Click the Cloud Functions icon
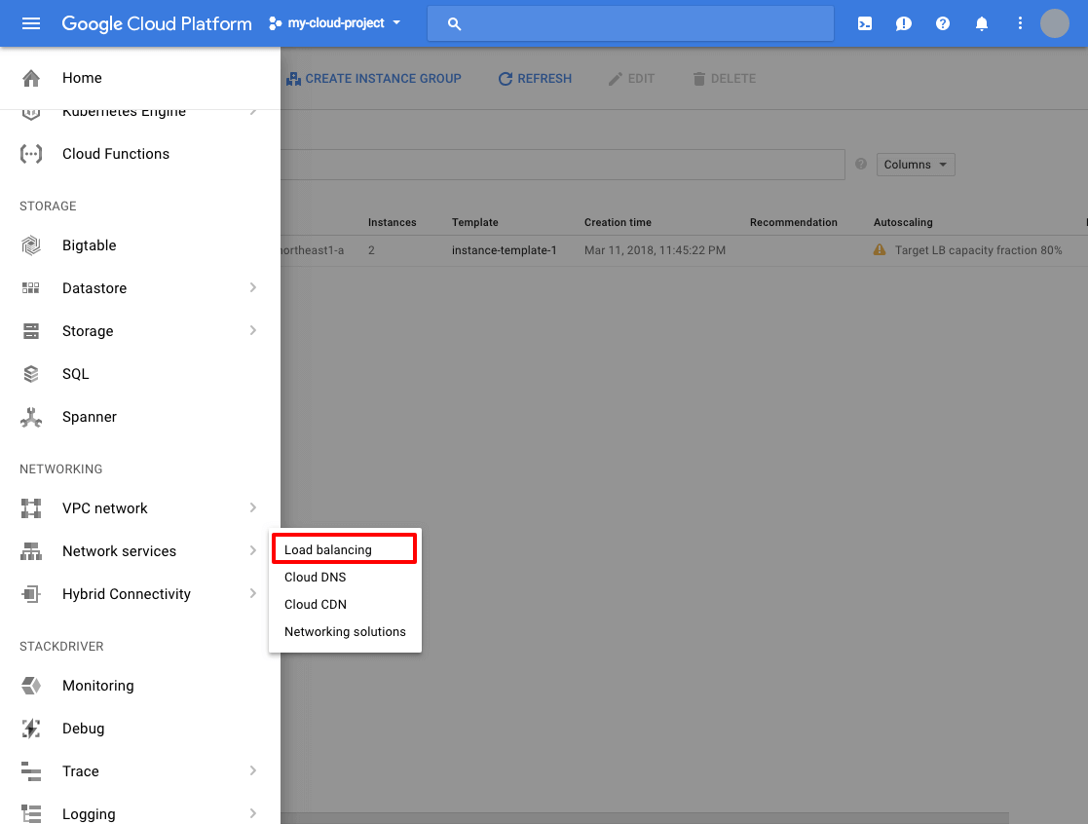The image size is (1088, 824). point(31,154)
